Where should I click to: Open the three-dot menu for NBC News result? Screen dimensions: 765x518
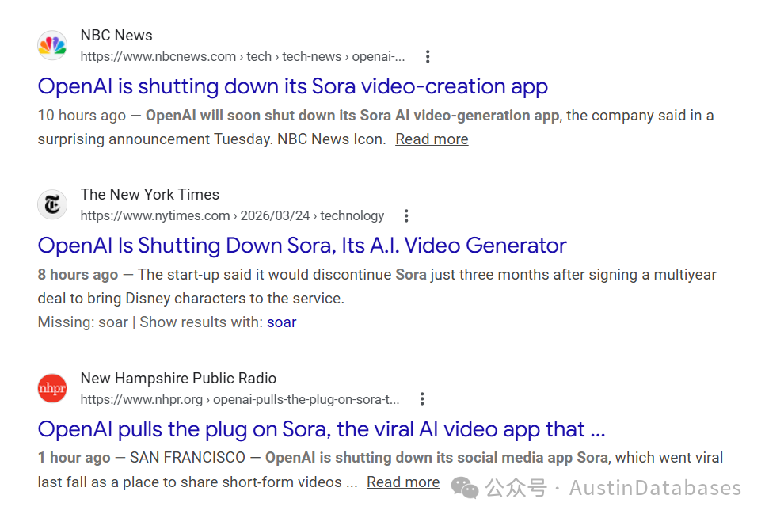pos(428,56)
